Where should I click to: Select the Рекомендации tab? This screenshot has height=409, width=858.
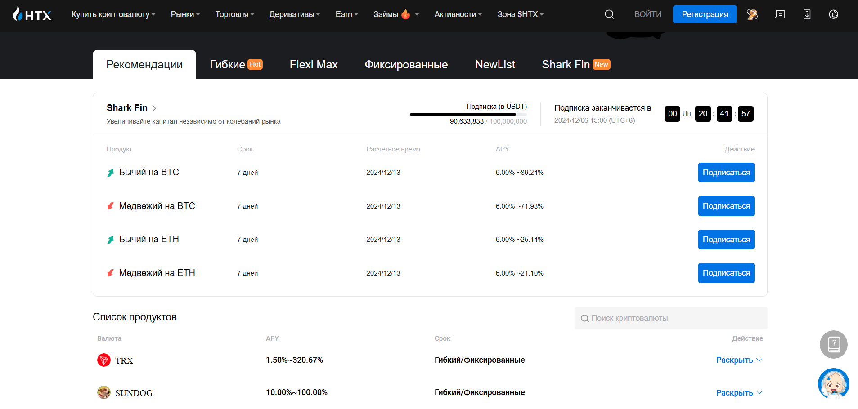144,65
